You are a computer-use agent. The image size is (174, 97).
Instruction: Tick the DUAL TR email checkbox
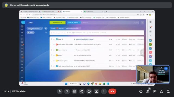pyautogui.click(x=51, y=39)
